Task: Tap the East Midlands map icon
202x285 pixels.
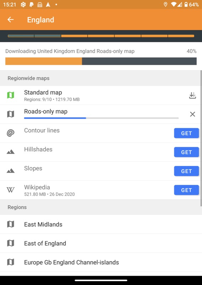Action: pos(11,224)
